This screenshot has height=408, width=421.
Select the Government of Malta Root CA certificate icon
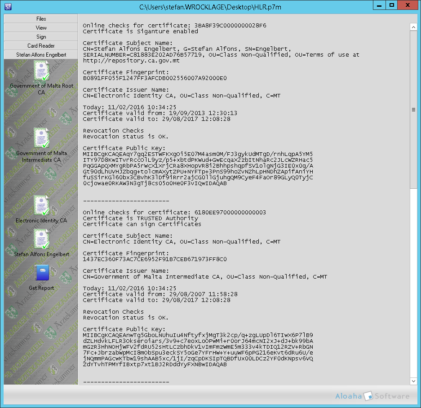pyautogui.click(x=41, y=72)
